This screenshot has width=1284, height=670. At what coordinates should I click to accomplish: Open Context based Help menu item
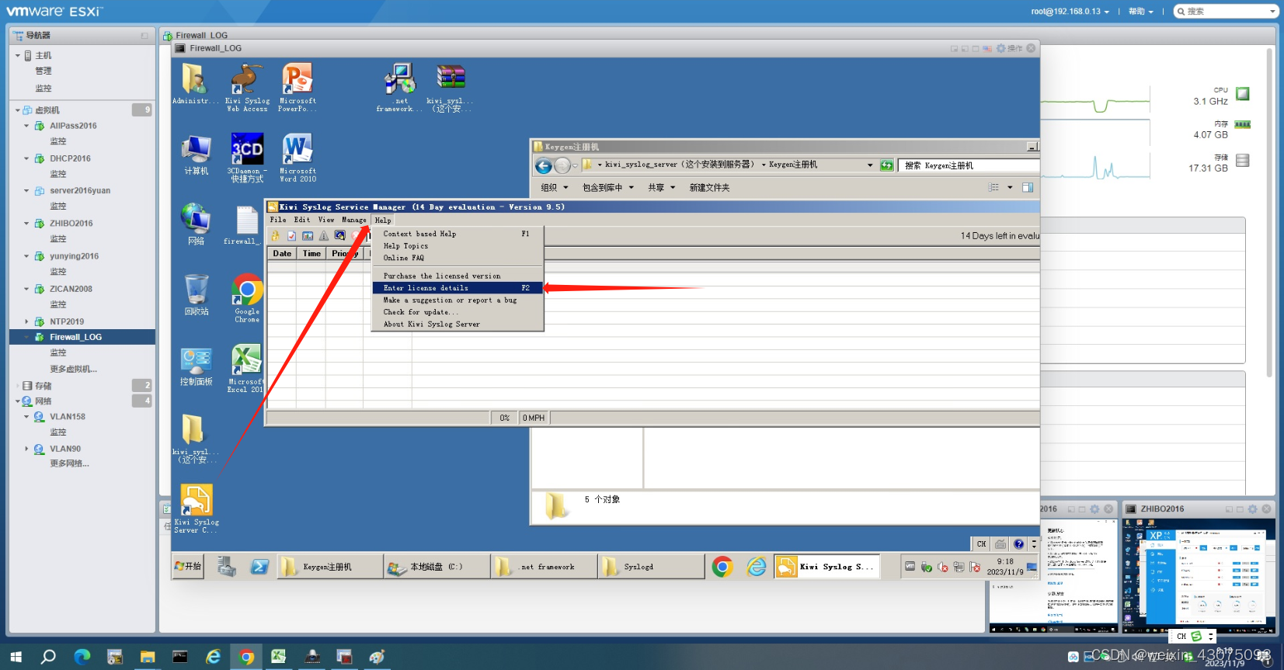[458, 234]
